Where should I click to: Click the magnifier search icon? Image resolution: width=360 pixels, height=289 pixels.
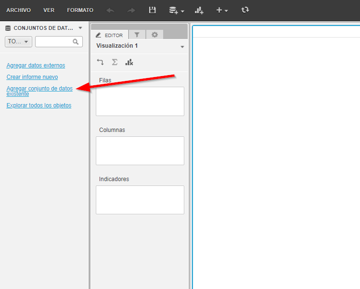coord(76,41)
